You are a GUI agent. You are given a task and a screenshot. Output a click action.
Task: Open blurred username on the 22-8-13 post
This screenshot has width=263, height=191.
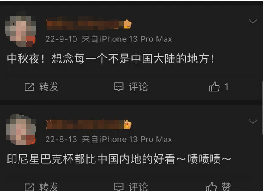click(85, 125)
